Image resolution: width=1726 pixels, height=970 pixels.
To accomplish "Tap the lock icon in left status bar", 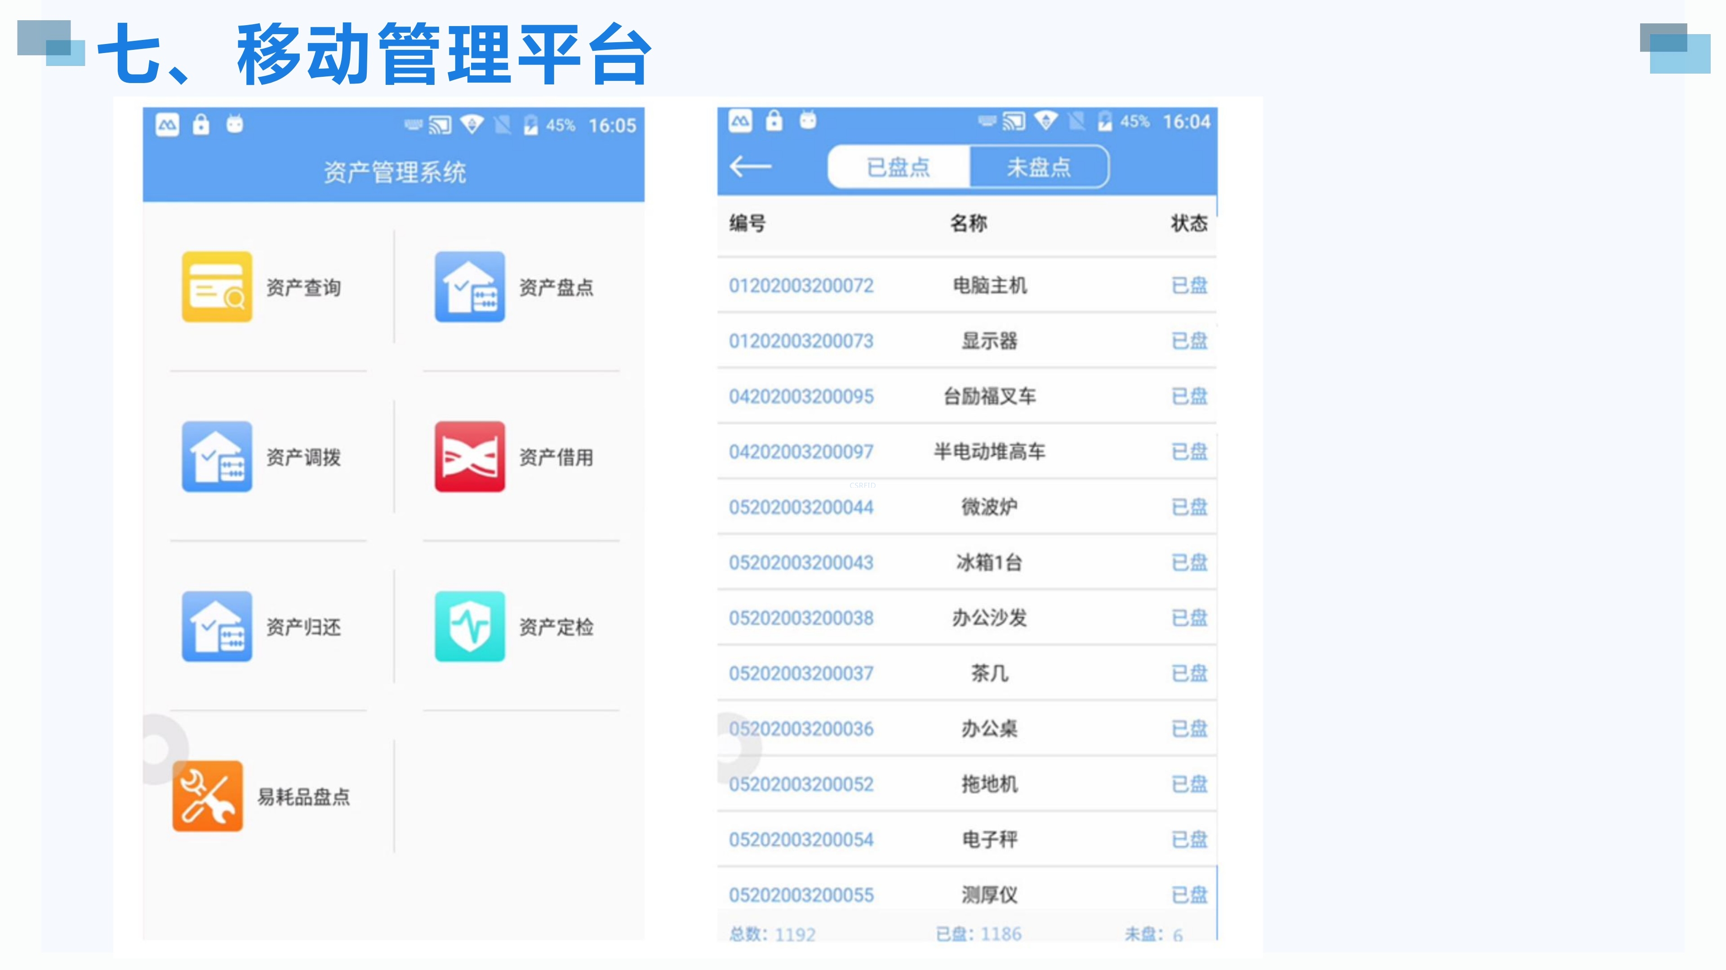I will [201, 124].
